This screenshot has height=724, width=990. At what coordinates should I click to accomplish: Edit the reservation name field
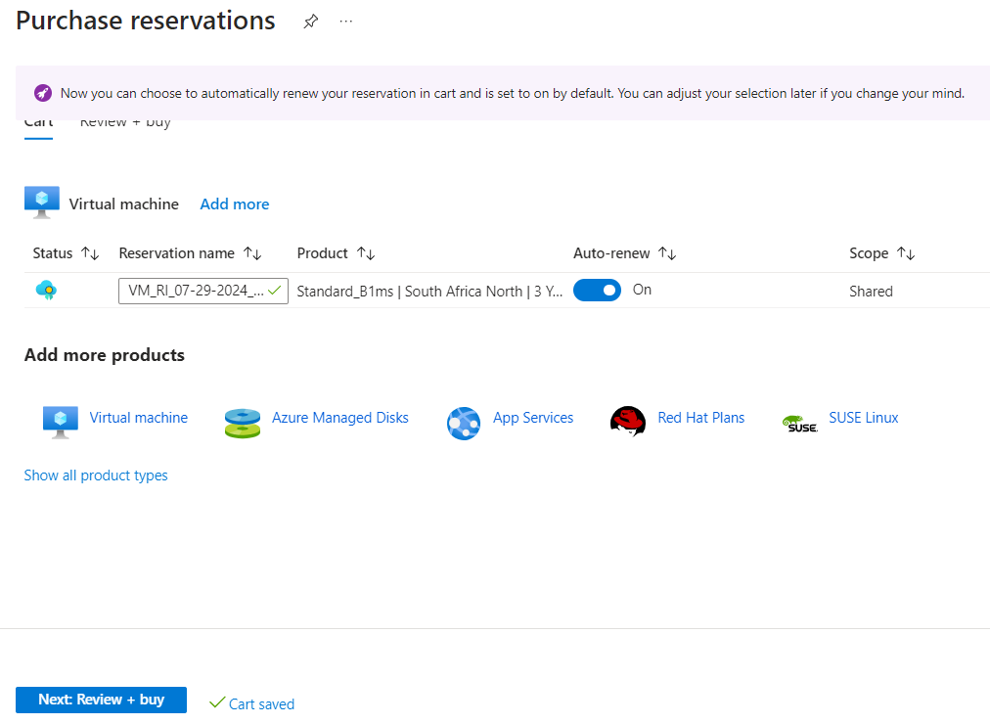click(196, 291)
